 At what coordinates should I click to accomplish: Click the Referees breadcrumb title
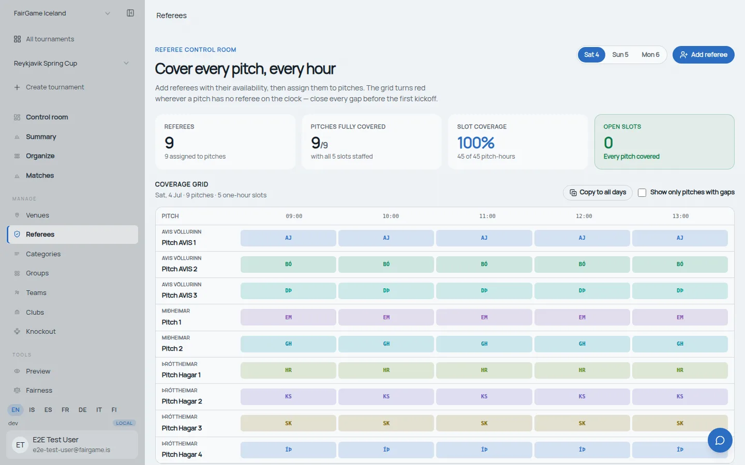(x=171, y=16)
